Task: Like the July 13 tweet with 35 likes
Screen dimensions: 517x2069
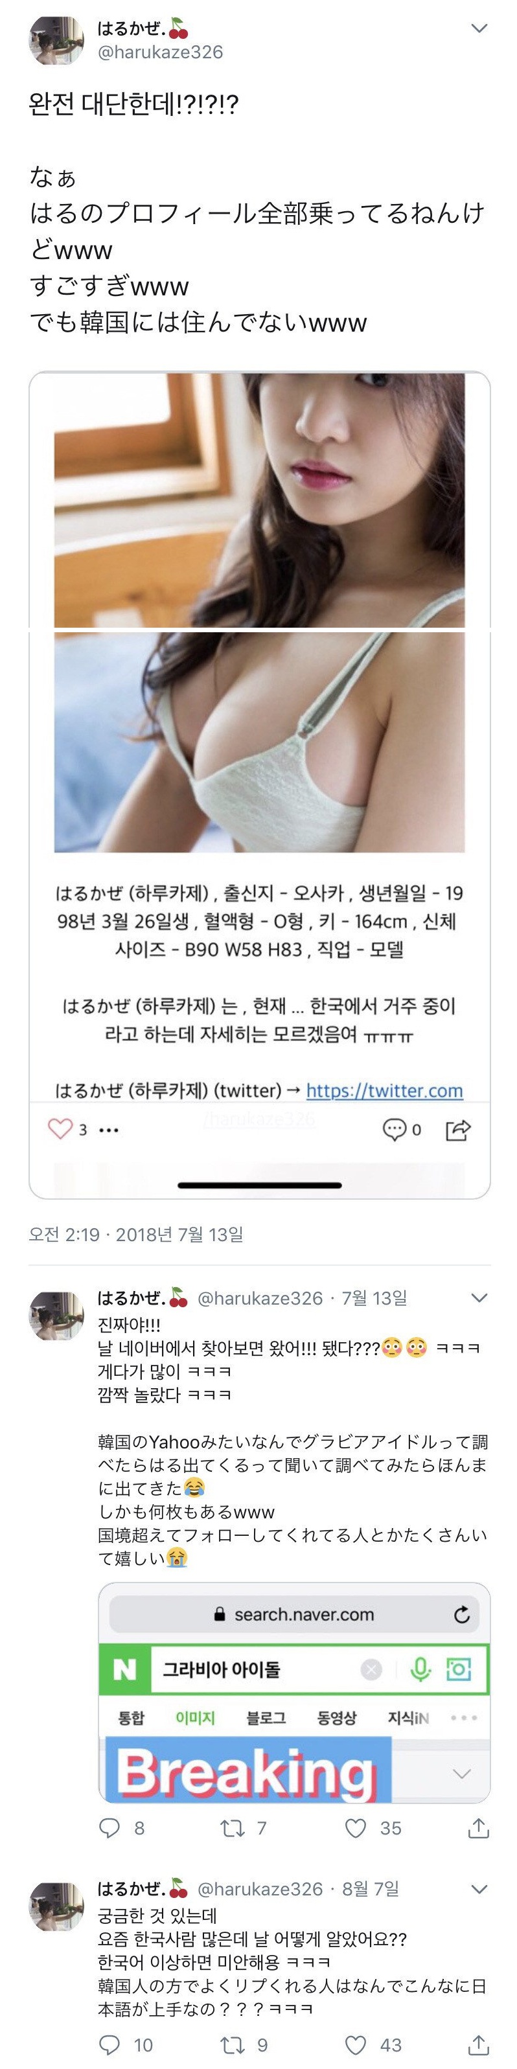Action: coord(355,1828)
